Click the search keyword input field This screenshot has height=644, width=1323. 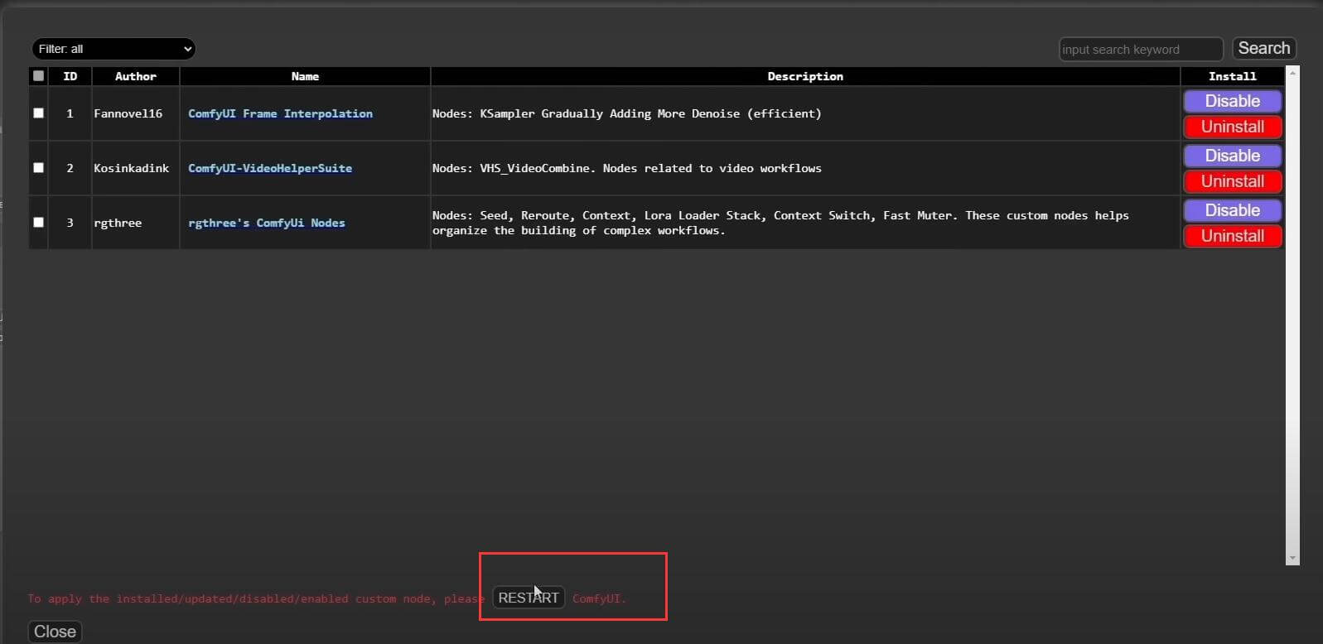coord(1141,50)
